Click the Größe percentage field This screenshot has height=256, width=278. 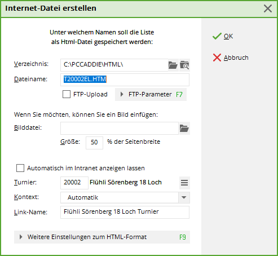(94, 143)
